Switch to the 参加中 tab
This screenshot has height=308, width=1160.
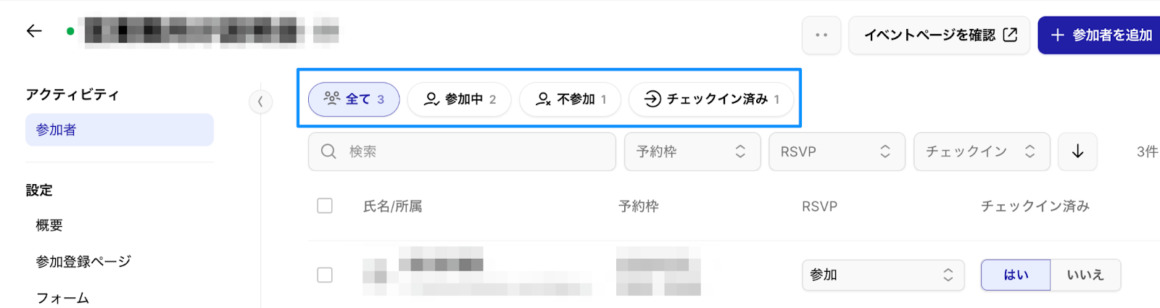[x=460, y=99]
